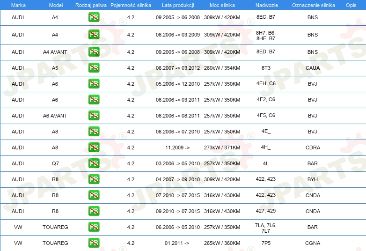Click fuel icon in R8 07.2010 -> 07.2015 row

click(x=94, y=195)
